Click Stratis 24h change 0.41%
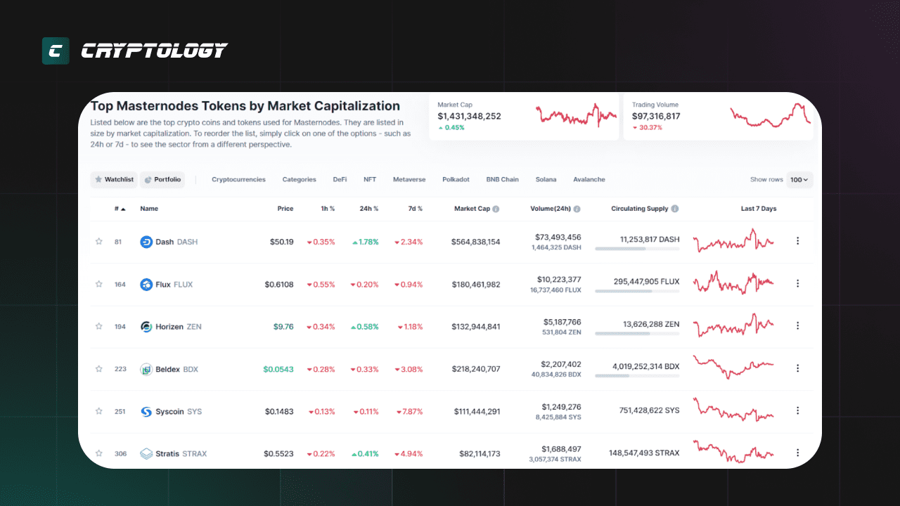The image size is (900, 506). 365,453
